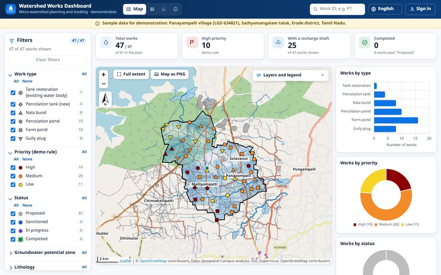Open the Leaflet attribution link
Viewport: 441px width, 275px height.
pyautogui.click(x=125, y=261)
